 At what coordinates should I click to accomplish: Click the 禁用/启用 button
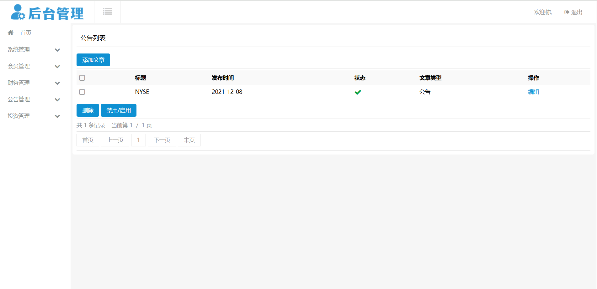point(118,110)
